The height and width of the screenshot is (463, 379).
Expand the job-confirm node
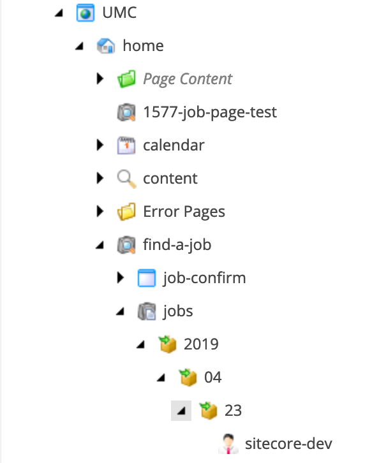[x=120, y=278]
